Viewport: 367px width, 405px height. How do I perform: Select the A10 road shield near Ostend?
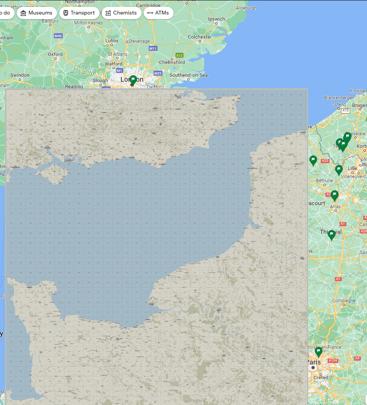[345, 110]
